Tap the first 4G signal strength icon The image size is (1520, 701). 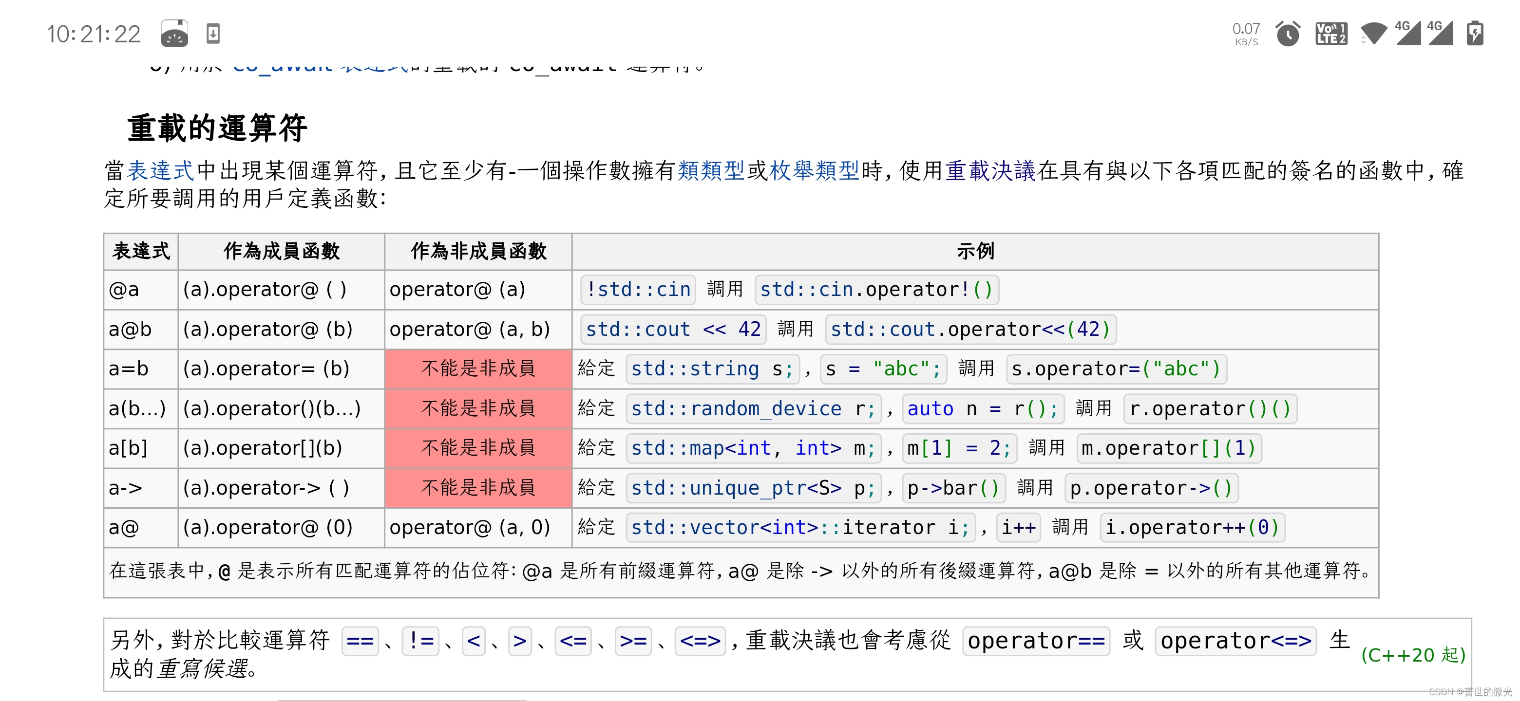point(1408,33)
